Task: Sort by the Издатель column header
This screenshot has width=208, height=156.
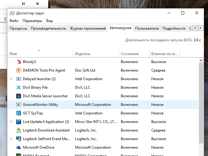Action: click(96, 53)
